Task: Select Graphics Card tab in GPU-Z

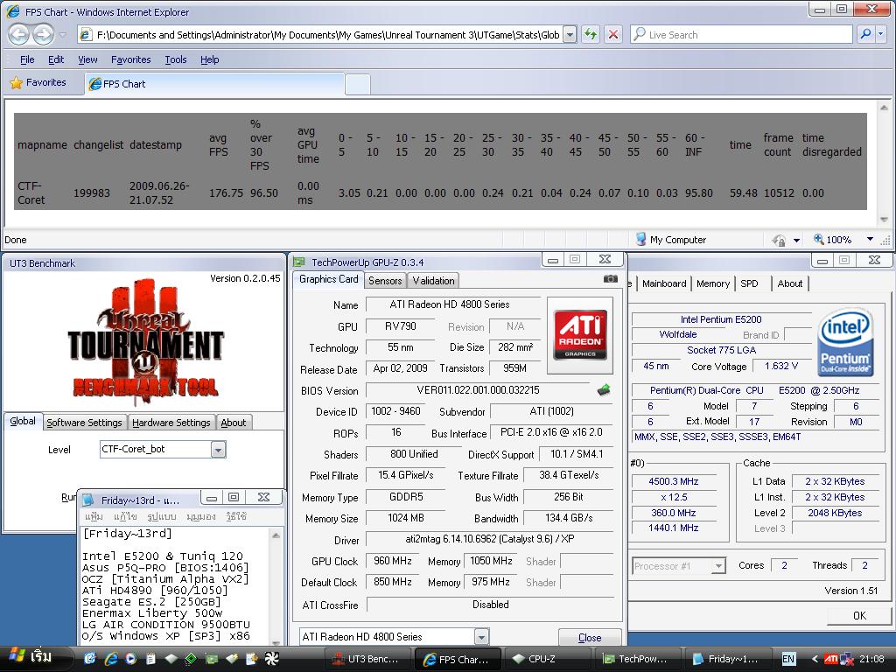Action: tap(329, 279)
